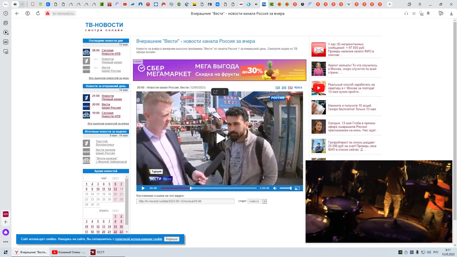457x257 pixels.
Task: Click the sidebar plus add button
Action: coord(6,222)
